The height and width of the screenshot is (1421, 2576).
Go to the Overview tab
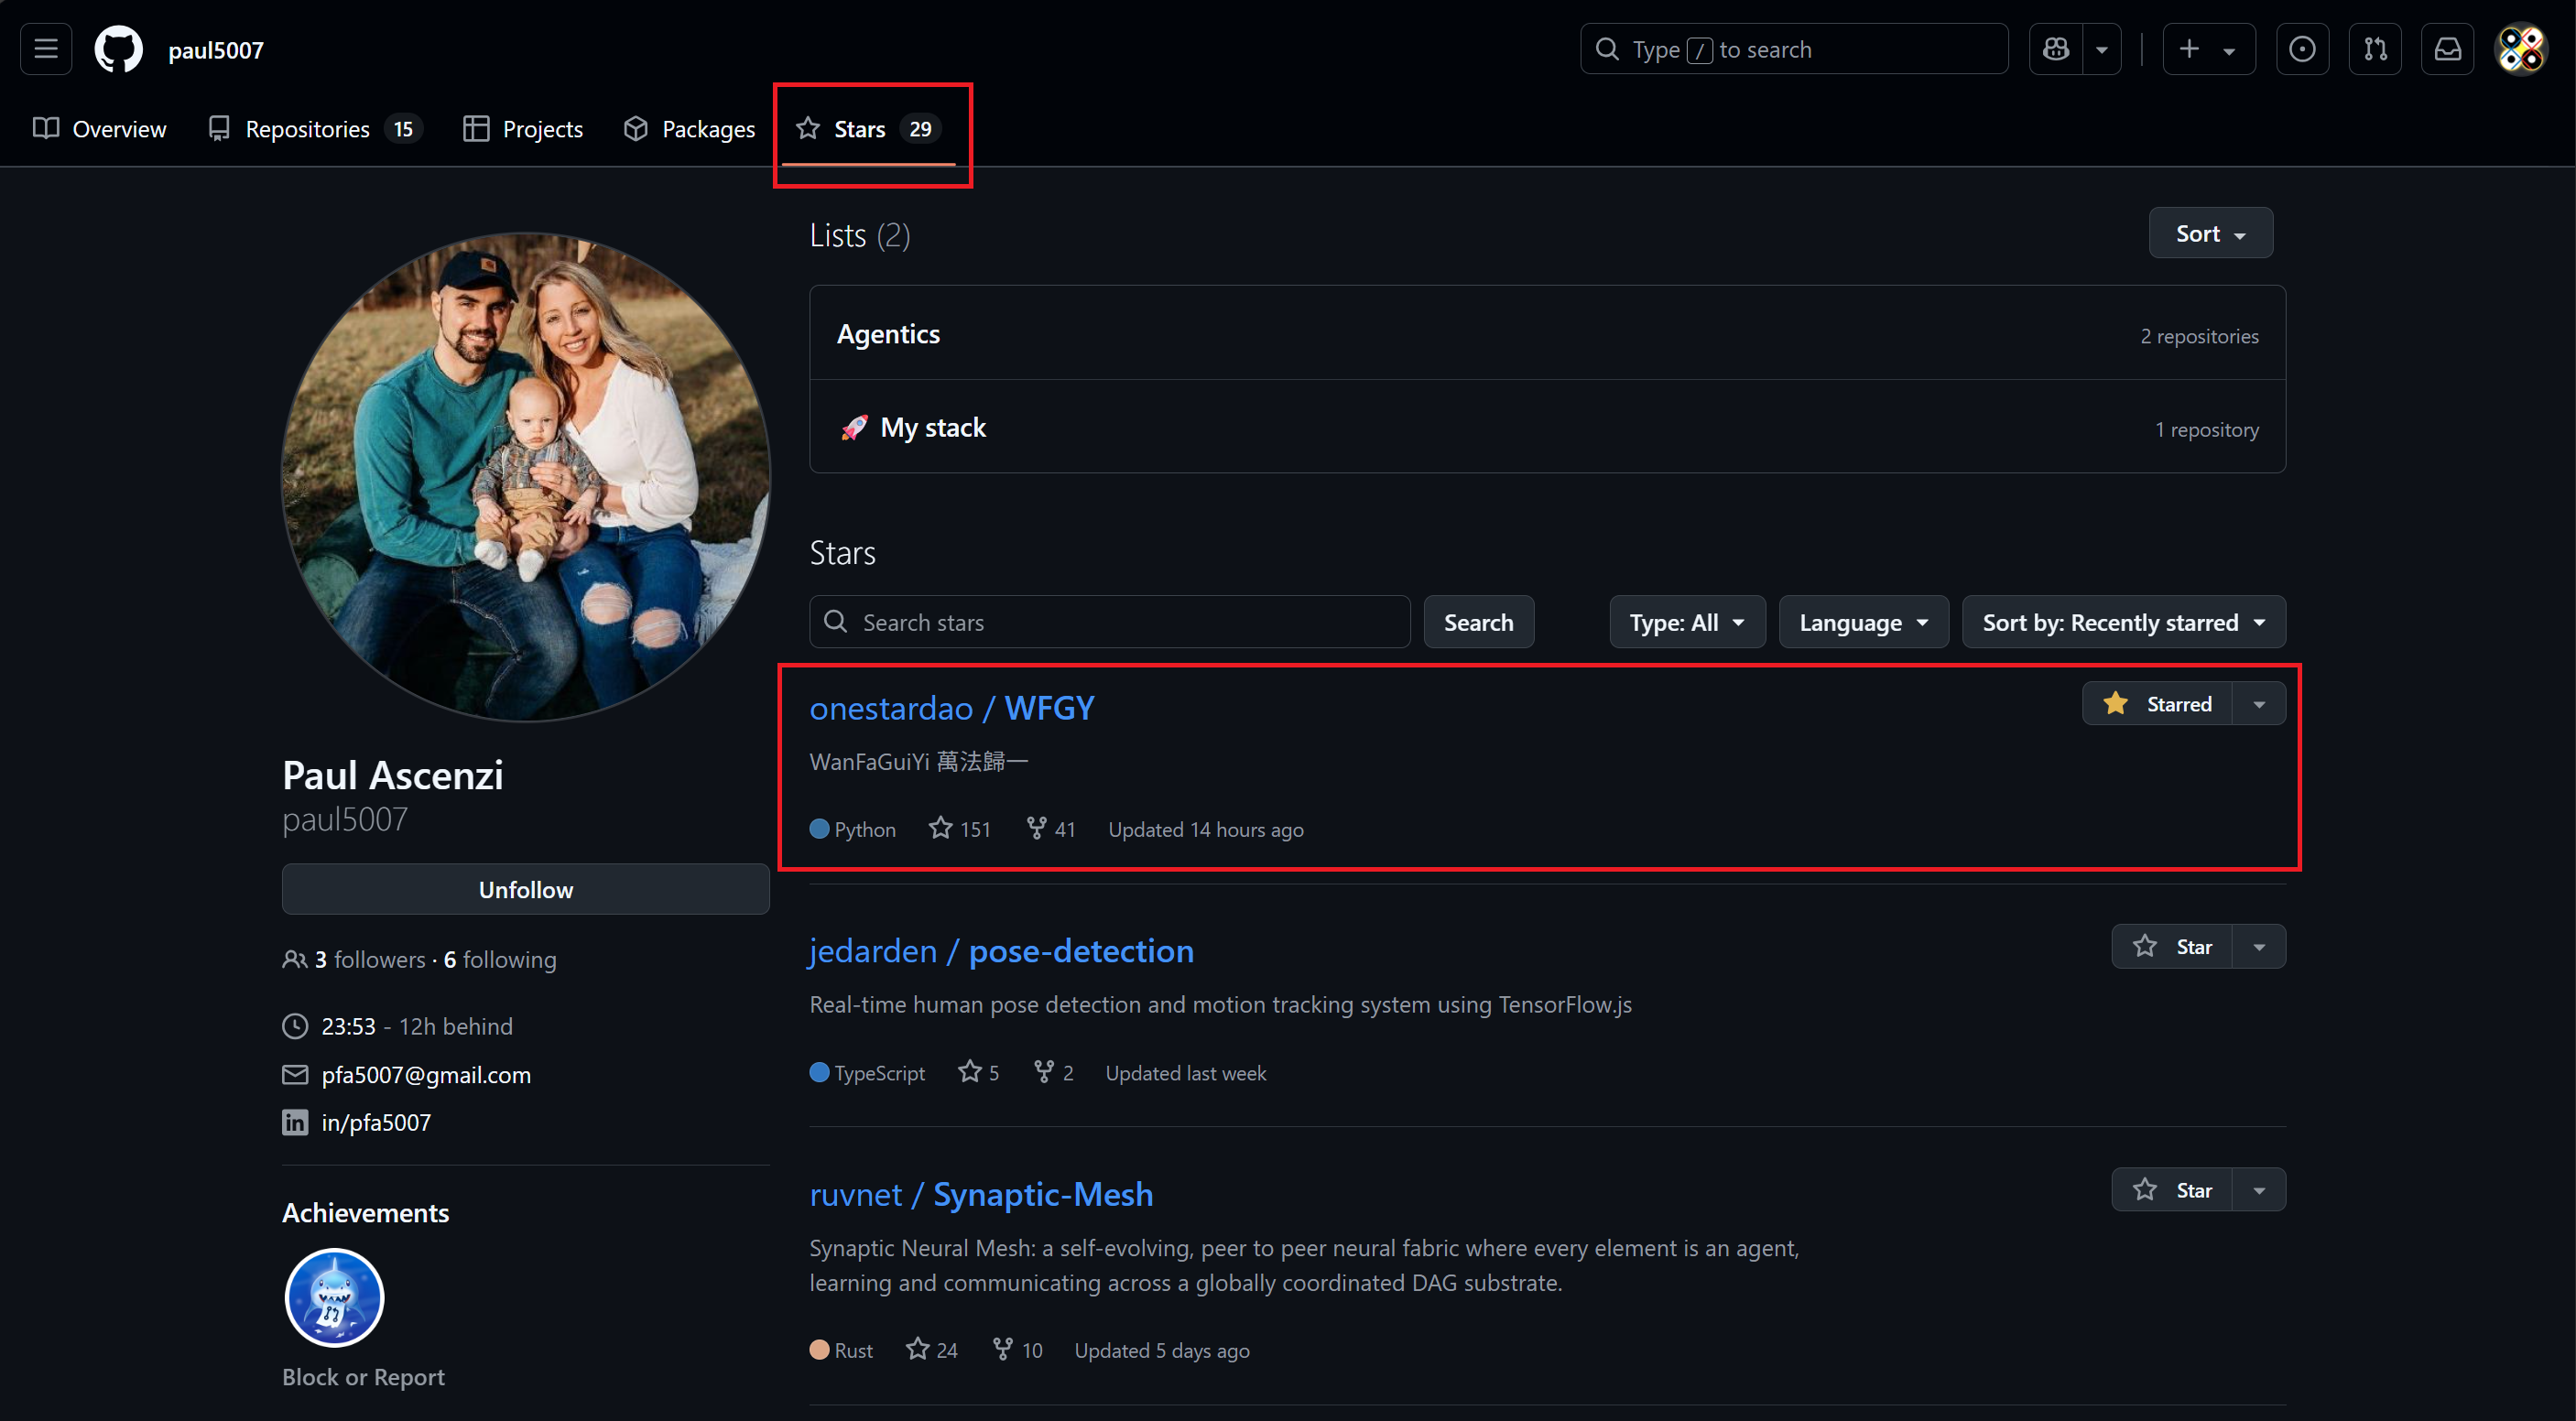(x=100, y=129)
